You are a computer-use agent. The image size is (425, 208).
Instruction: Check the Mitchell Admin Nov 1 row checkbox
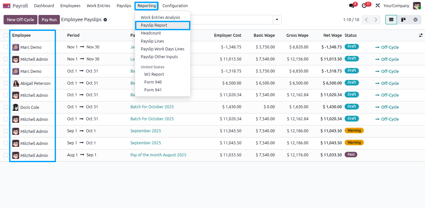[x=6, y=59]
